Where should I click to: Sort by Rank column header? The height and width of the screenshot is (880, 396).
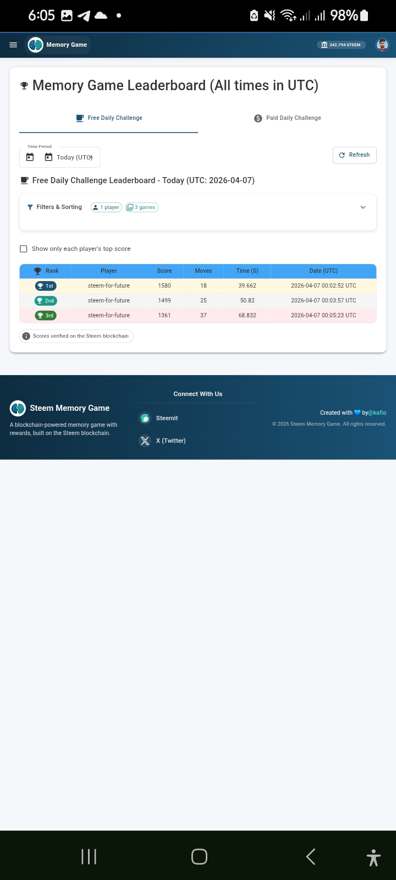tap(46, 271)
